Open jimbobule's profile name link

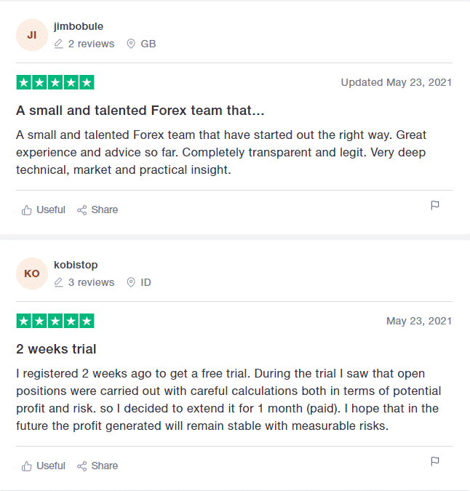coord(79,26)
